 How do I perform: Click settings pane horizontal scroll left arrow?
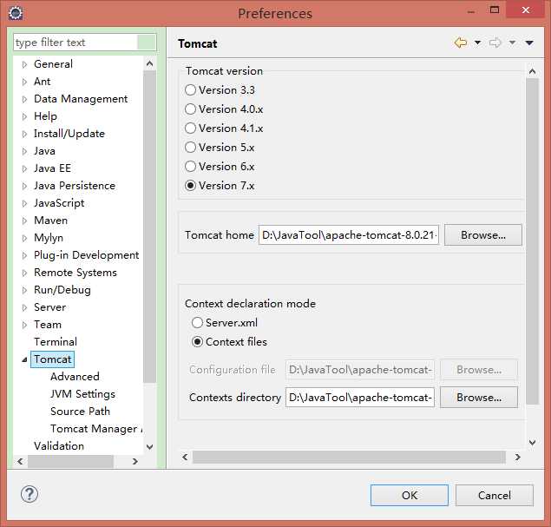[185, 457]
